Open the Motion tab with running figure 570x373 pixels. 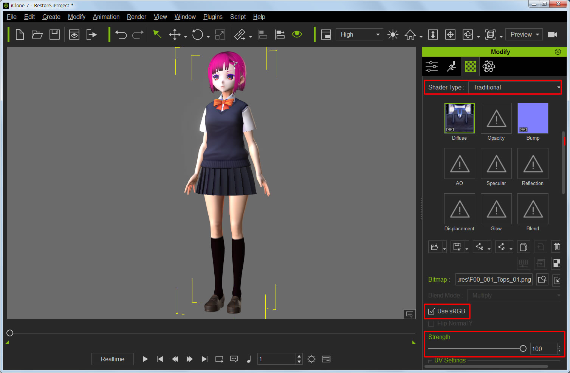451,66
